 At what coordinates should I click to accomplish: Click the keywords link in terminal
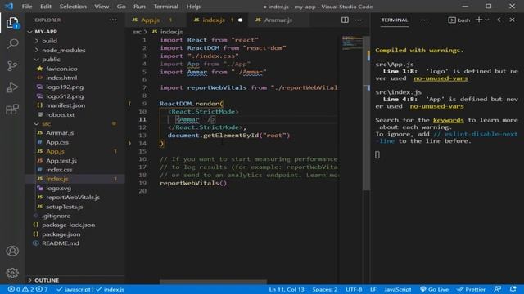pyautogui.click(x=448, y=120)
